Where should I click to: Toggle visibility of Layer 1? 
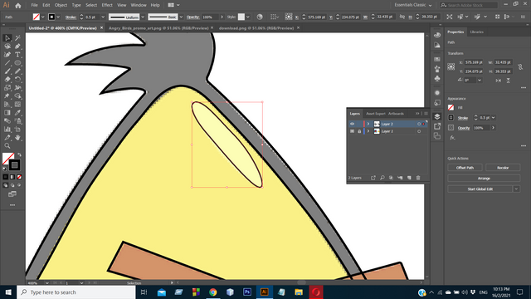click(352, 131)
